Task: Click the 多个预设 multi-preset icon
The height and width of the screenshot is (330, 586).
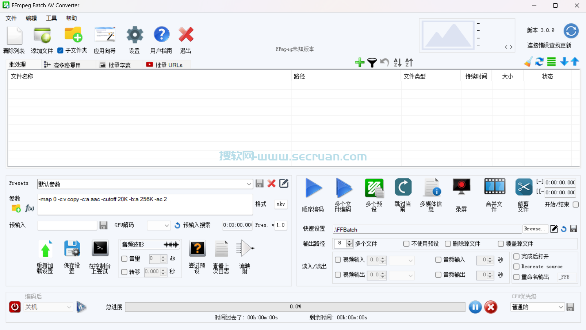Action: (x=374, y=188)
